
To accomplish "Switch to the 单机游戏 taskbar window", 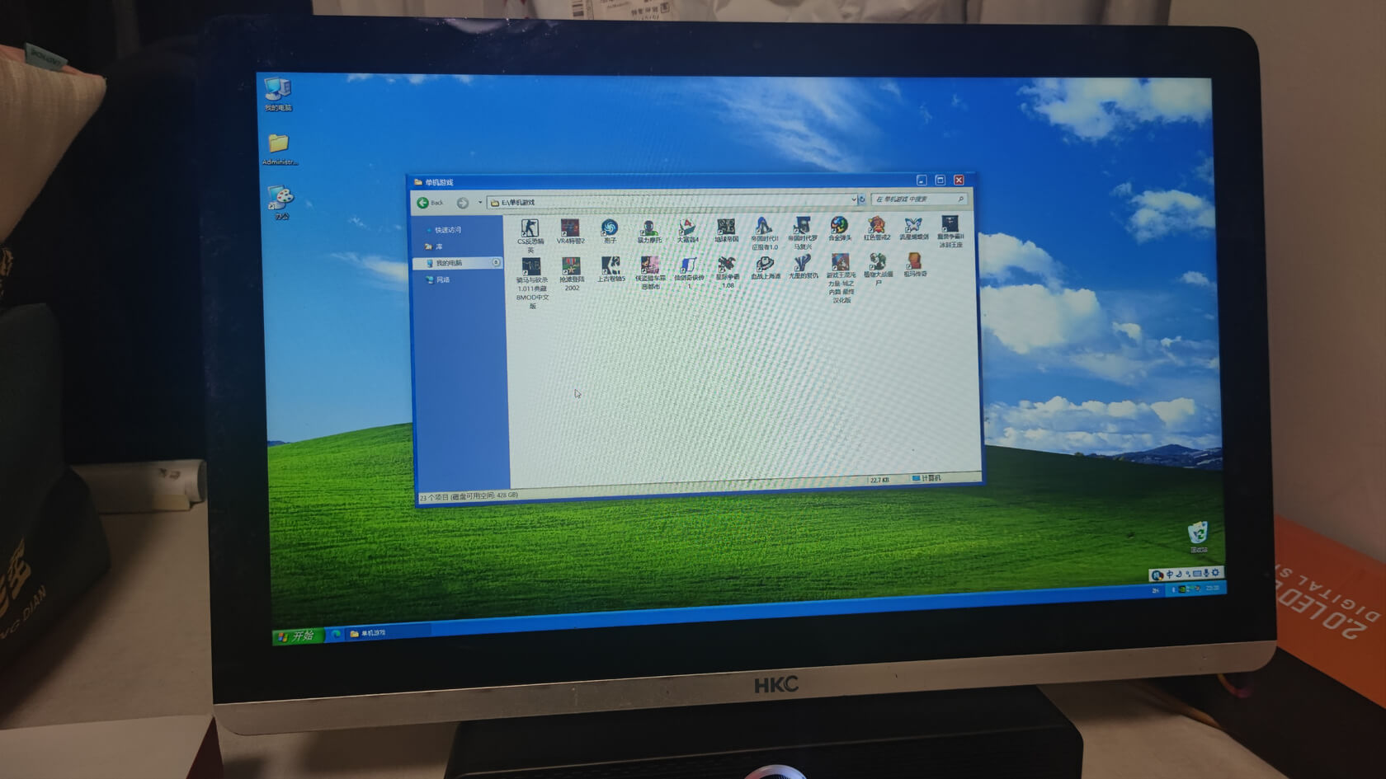I will 387,632.
